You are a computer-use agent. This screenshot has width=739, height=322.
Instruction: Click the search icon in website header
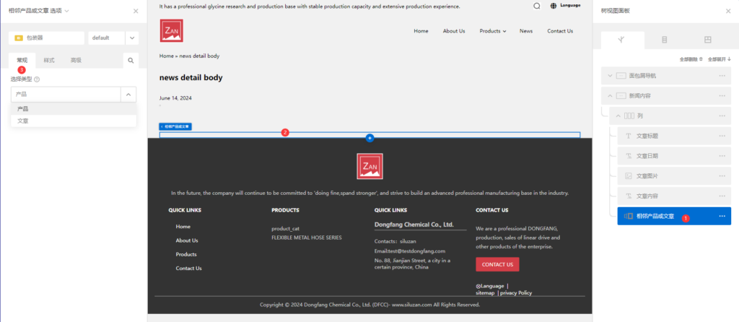536,6
